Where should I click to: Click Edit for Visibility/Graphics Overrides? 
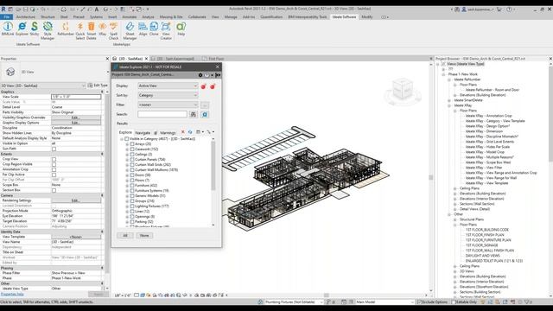coord(76,117)
